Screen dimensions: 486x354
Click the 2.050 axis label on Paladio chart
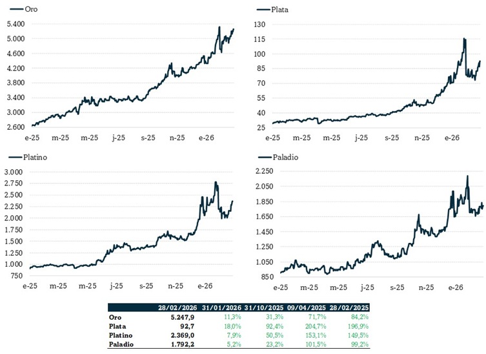[266, 186]
